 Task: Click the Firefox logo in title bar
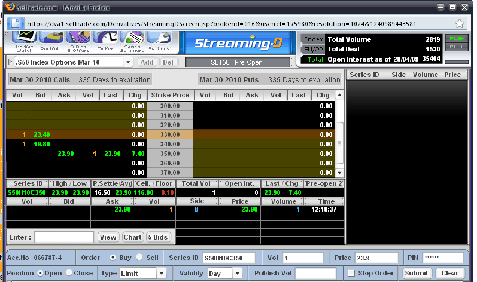[10, 7]
